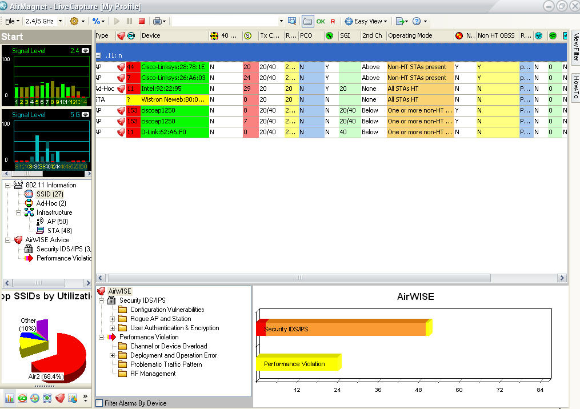Viewport: 580px width, 409px height.
Task: Click the gear configuration toolbar icon
Action: click(x=74, y=21)
